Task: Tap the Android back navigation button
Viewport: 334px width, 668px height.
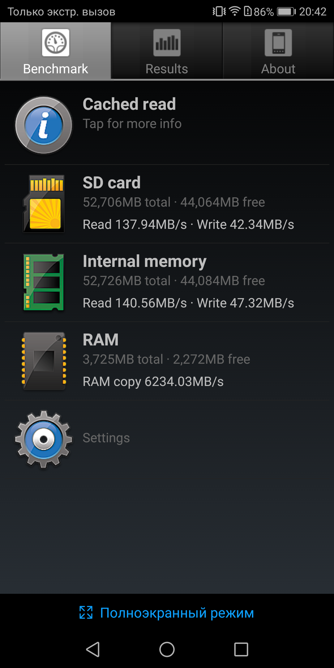Action: [x=93, y=649]
